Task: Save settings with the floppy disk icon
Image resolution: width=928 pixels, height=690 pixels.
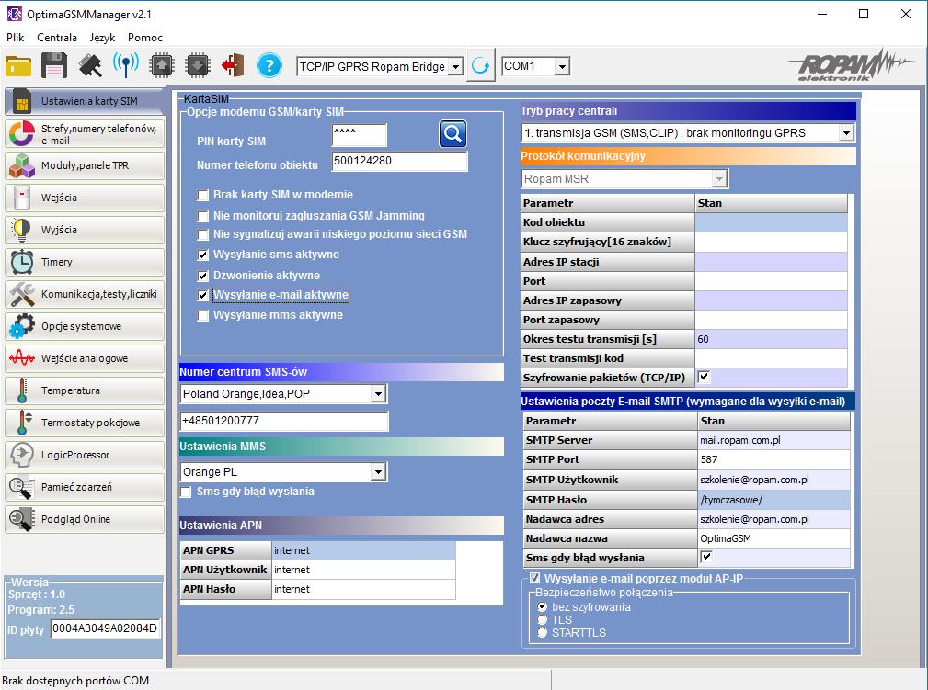Action: pyautogui.click(x=54, y=65)
